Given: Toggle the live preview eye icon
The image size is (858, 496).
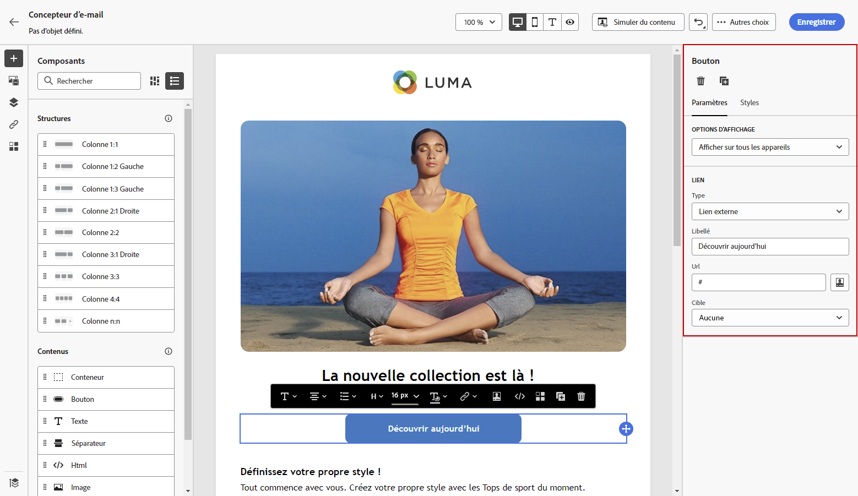Looking at the screenshot, I should 570,22.
